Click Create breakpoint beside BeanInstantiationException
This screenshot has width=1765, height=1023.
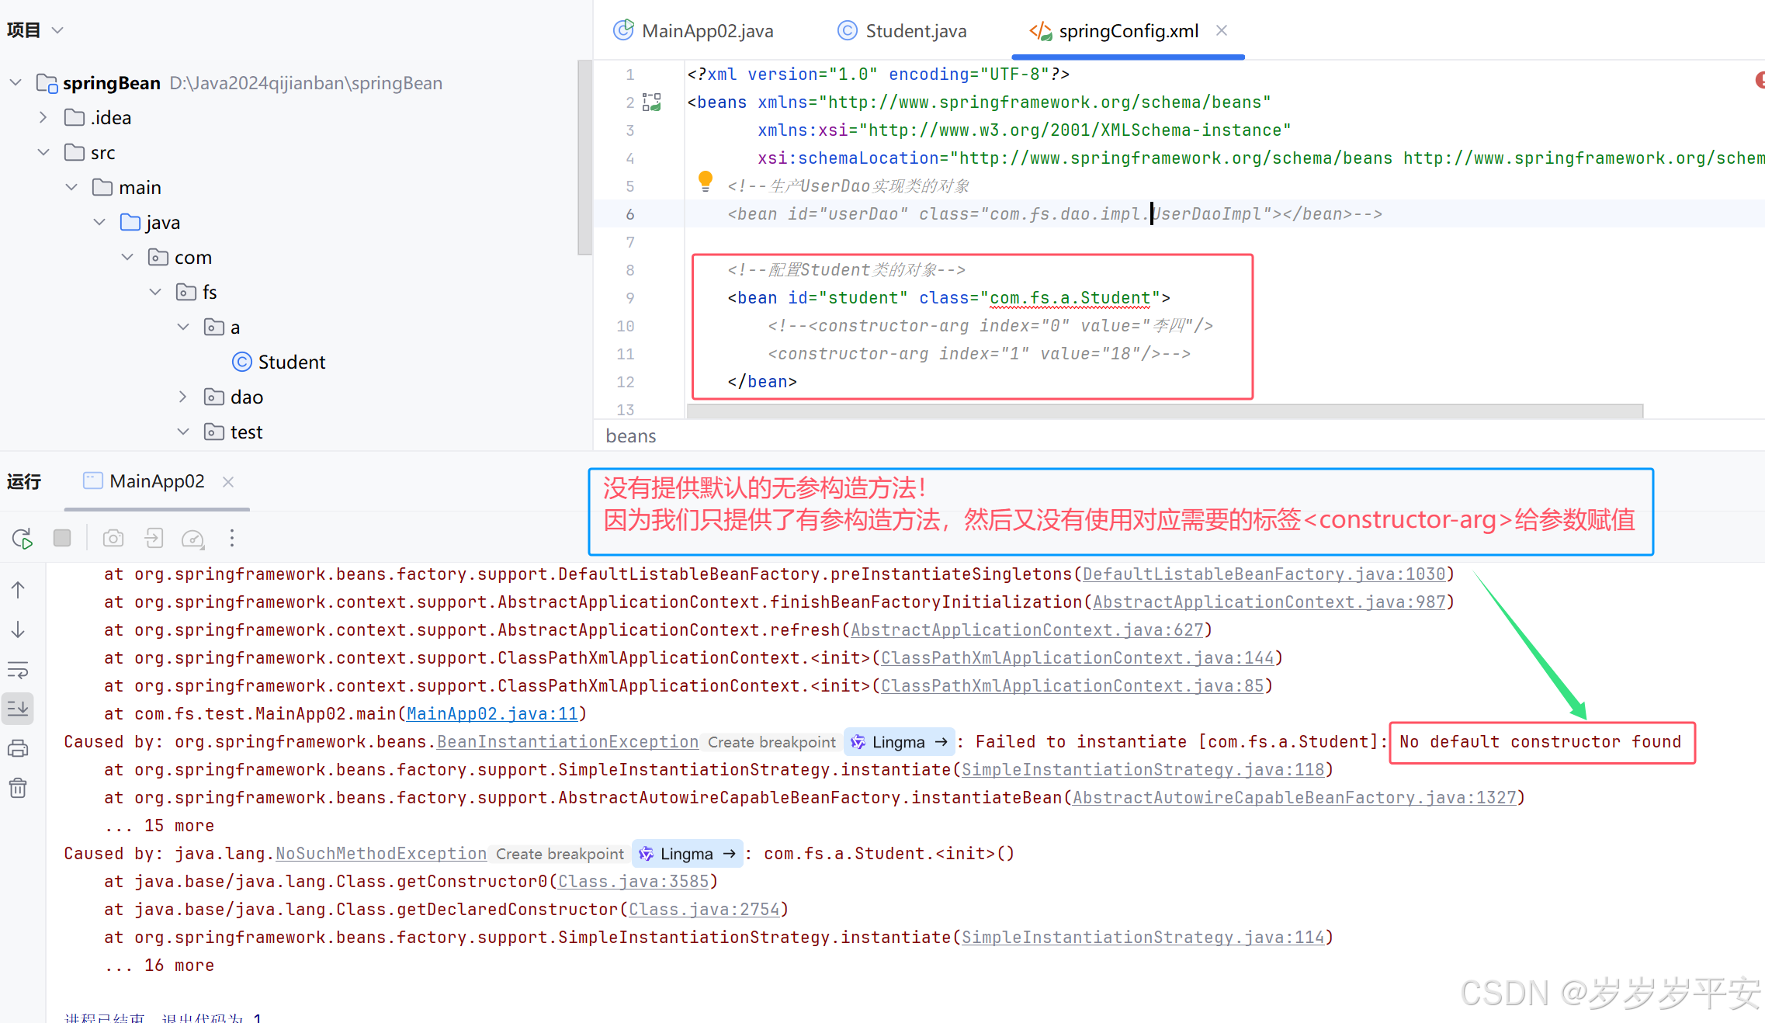(772, 742)
